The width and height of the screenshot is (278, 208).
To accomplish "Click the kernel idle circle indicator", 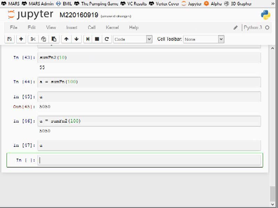I will coord(267,28).
